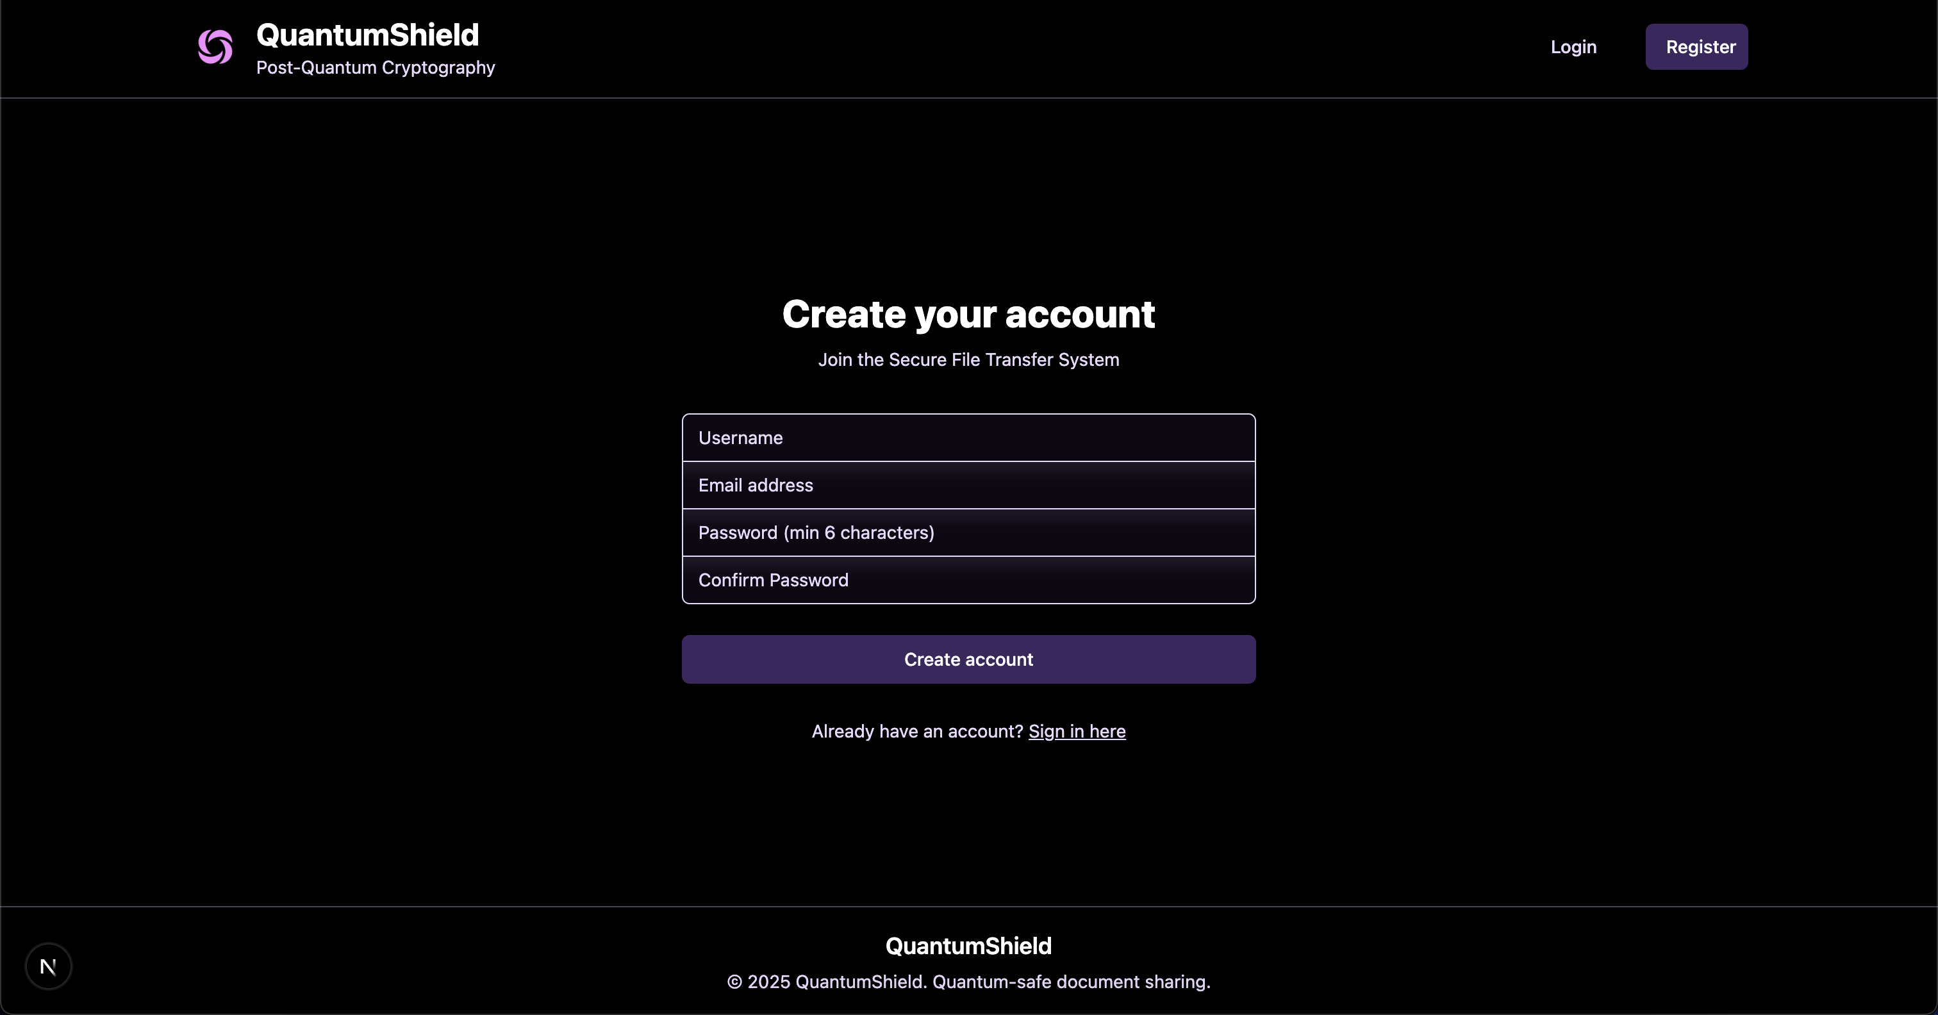Click the Create your account heading

968,315
